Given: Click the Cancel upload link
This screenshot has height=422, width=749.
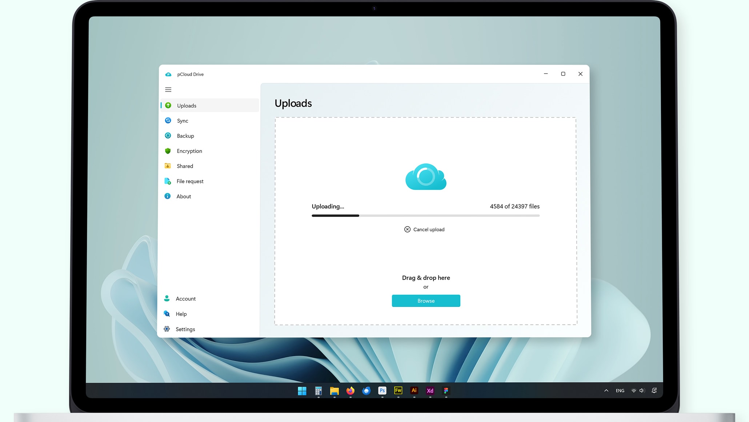Looking at the screenshot, I should tap(424, 230).
